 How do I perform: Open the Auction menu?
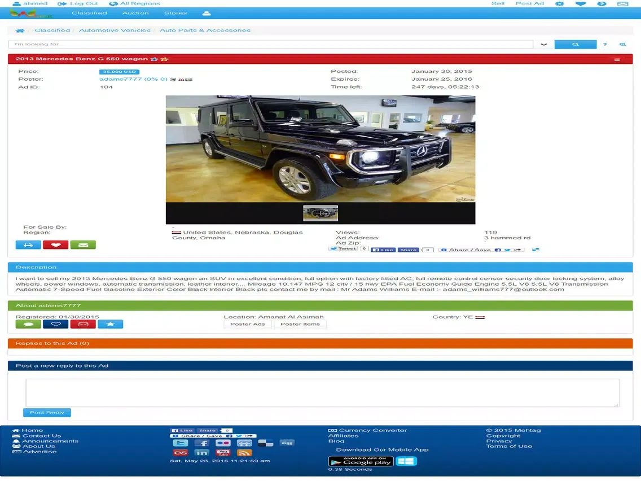pos(135,13)
